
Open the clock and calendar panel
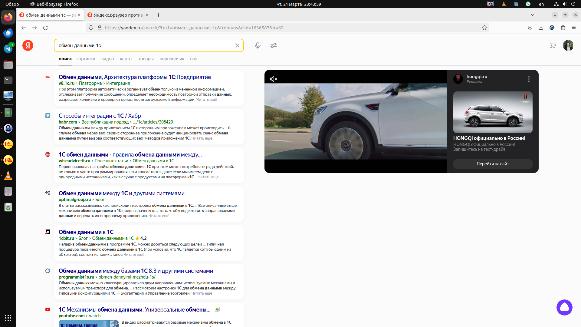pyautogui.click(x=299, y=4)
